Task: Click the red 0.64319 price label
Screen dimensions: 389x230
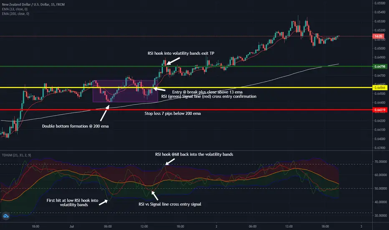Action: (x=379, y=110)
